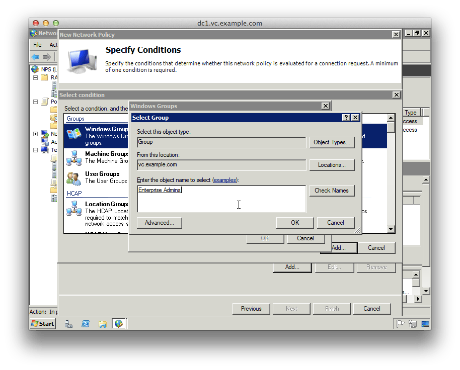Open the Action menu
Viewport: 460px width, 370px height.
coord(52,45)
